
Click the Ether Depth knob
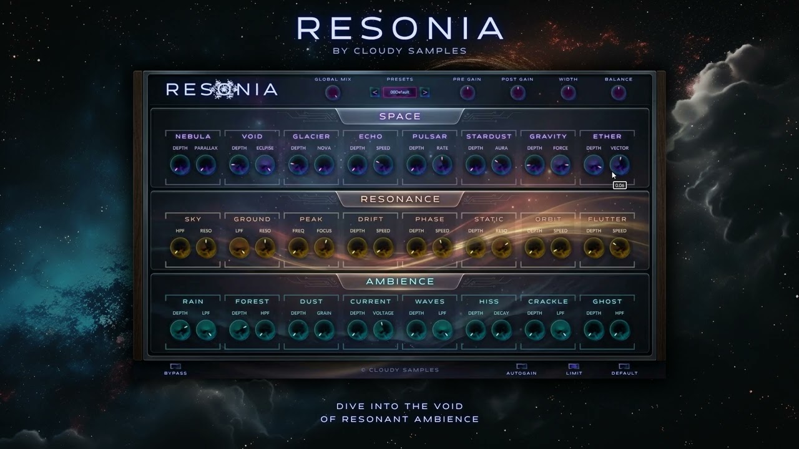pyautogui.click(x=594, y=165)
